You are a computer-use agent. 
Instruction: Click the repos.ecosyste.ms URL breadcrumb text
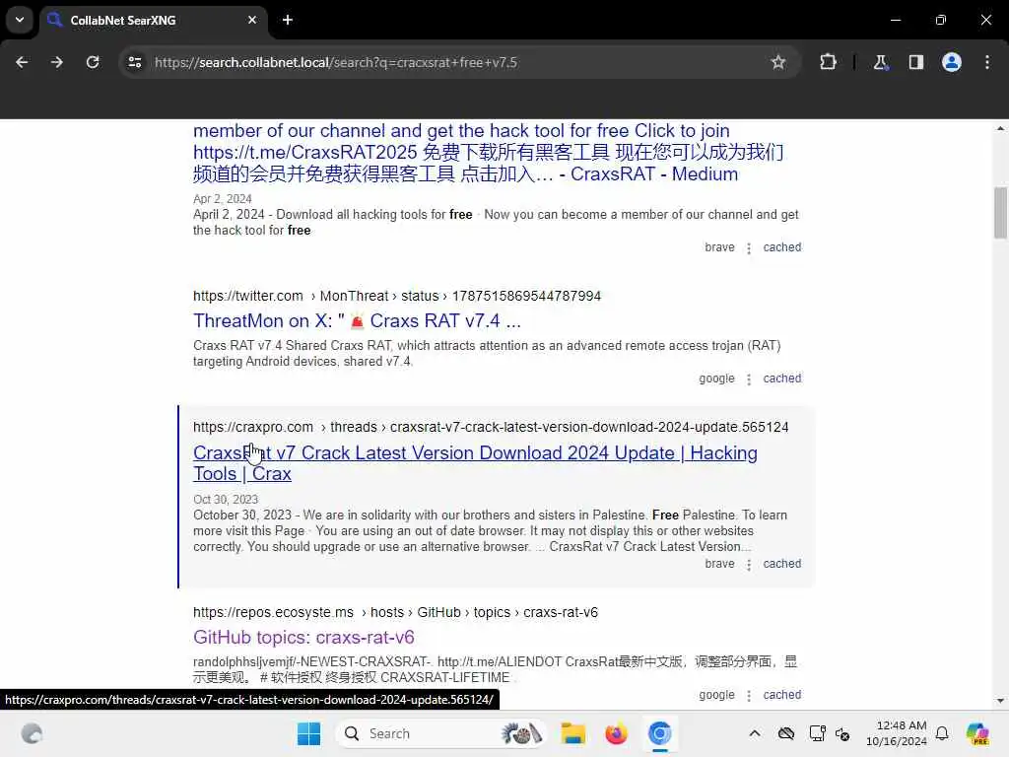(396, 613)
